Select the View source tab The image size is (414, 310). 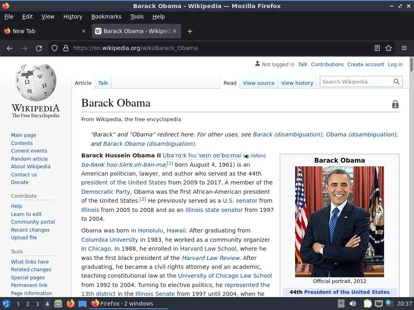[259, 83]
